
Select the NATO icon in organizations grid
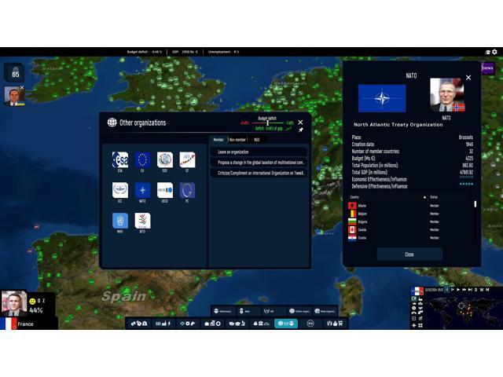click(142, 190)
